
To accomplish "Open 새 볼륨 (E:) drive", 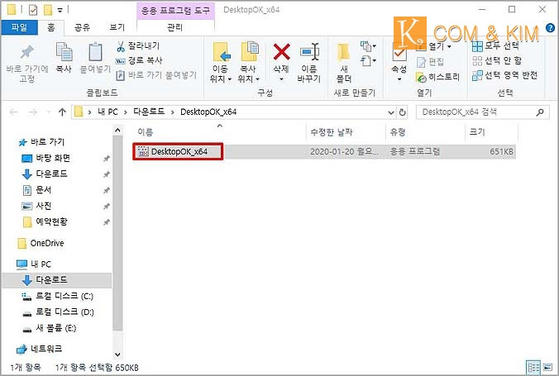I will pyautogui.click(x=49, y=328).
